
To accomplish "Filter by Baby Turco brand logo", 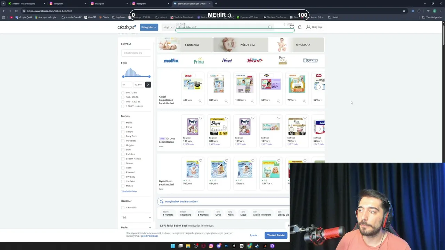I will click(x=254, y=60).
